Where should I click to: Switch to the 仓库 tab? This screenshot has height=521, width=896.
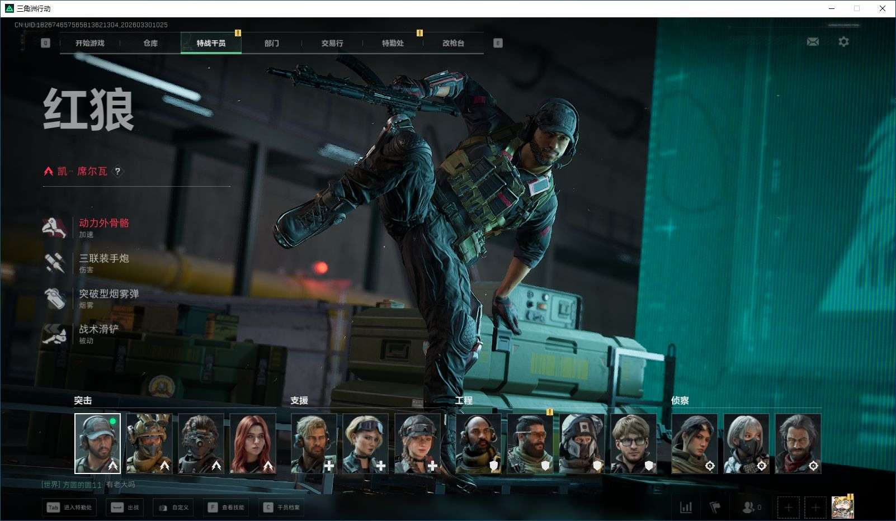tap(150, 43)
